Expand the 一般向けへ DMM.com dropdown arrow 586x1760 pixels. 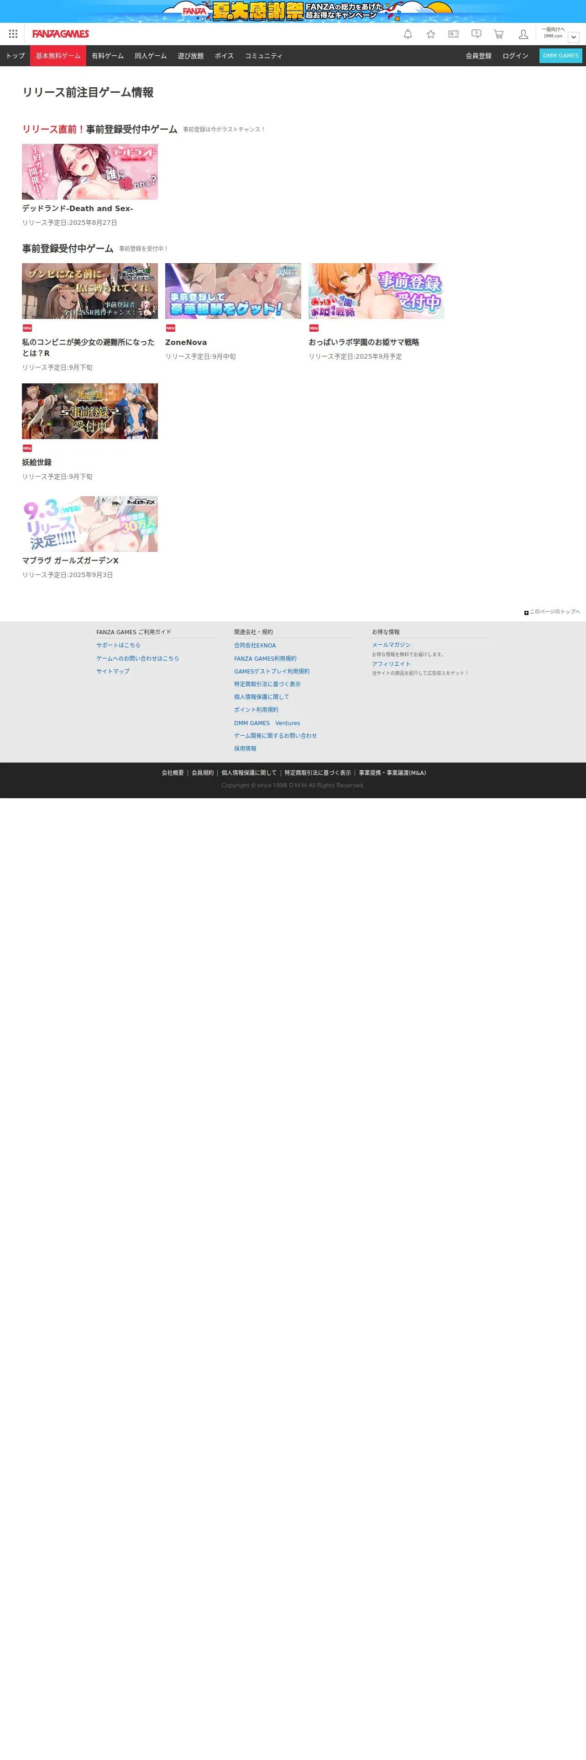(x=574, y=37)
